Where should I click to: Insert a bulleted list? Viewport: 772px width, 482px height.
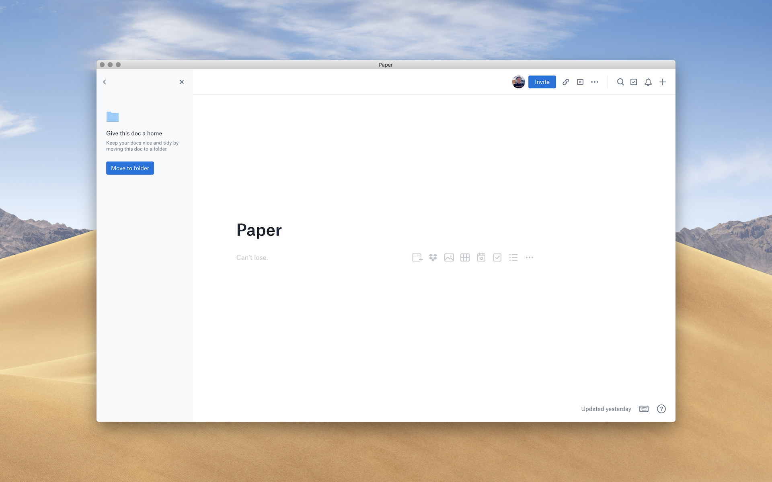pyautogui.click(x=513, y=257)
